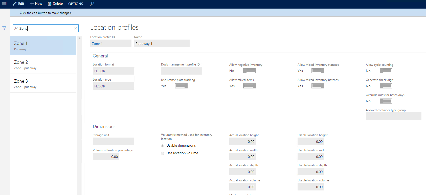Open the search magnifier in the action bar

click(x=92, y=4)
